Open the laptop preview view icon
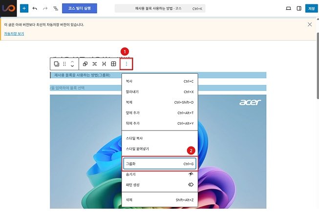This screenshot has width=319, height=217. (288, 8)
